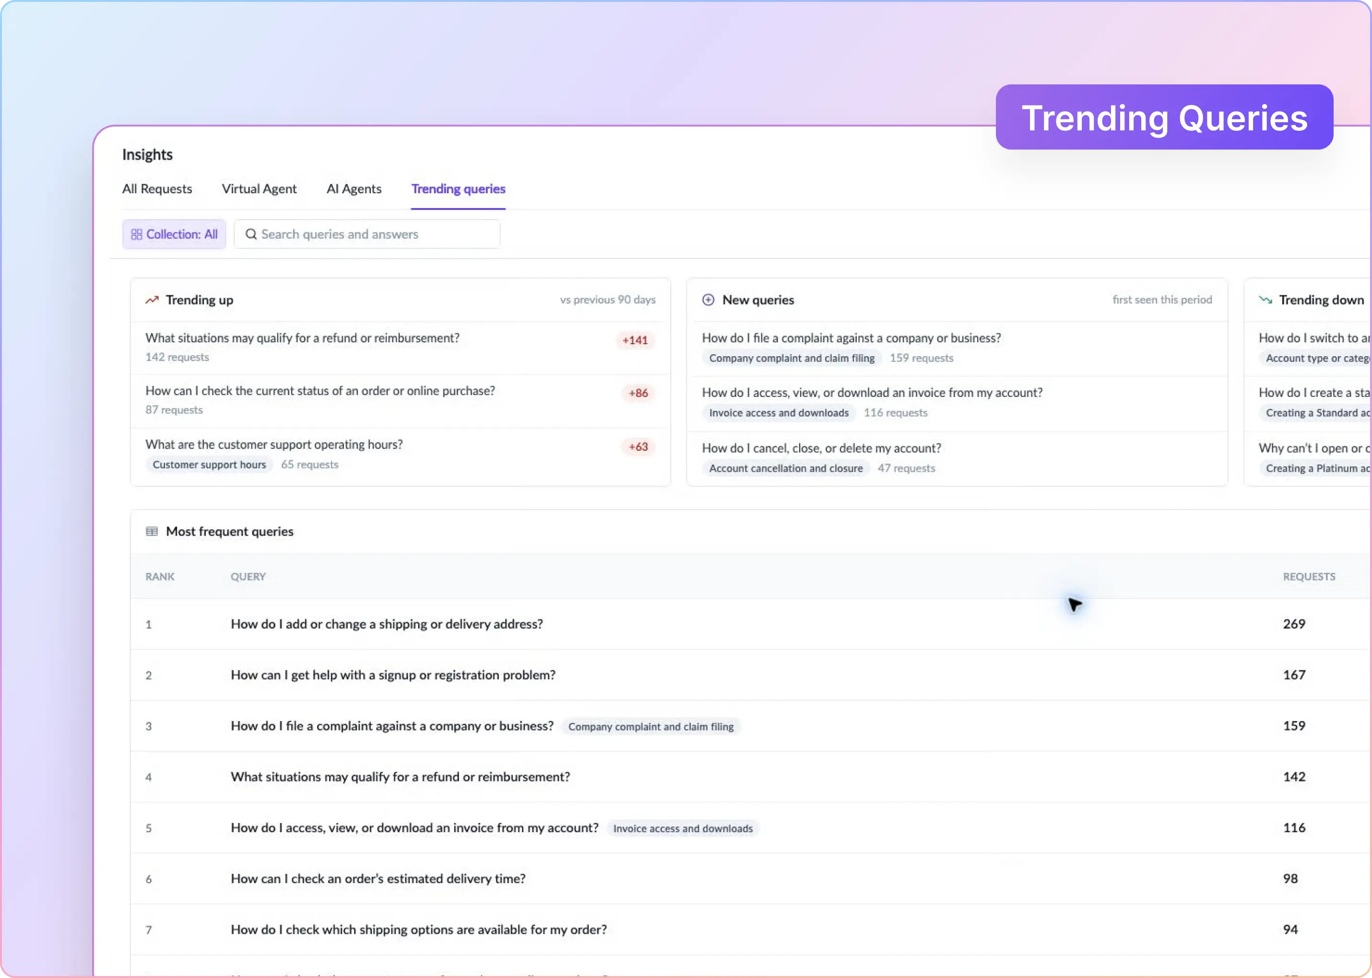Click the Creating a Platinum account tag
This screenshot has width=1372, height=978.
1315,468
